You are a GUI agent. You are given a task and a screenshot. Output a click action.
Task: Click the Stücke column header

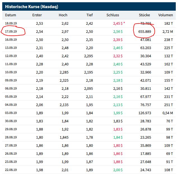coord(144,15)
